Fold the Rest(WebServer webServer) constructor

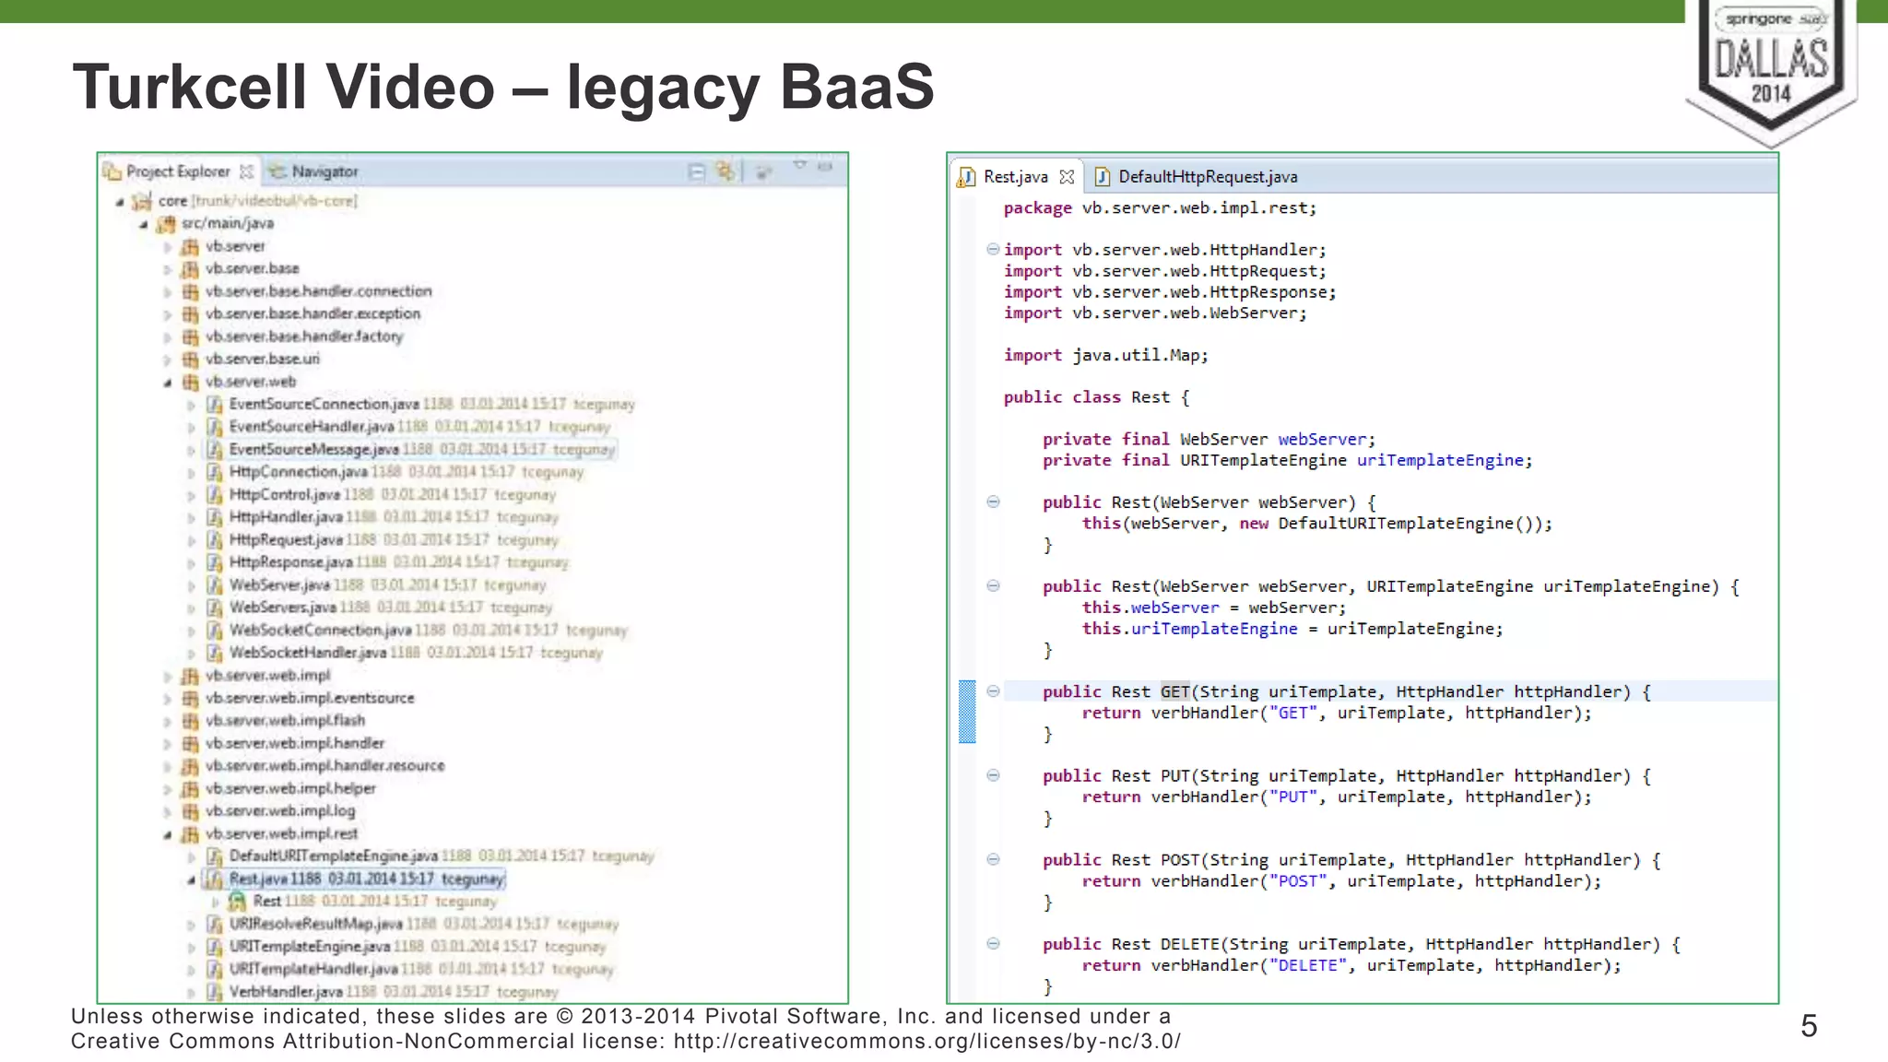click(x=993, y=502)
